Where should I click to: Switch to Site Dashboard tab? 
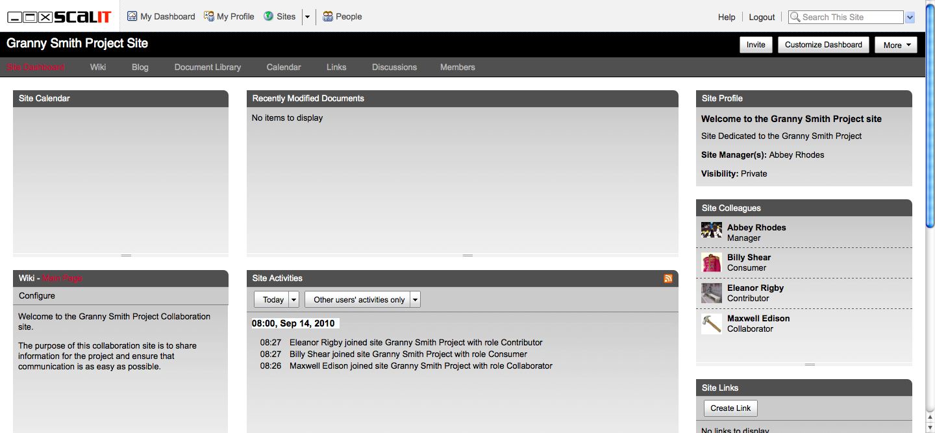(x=36, y=67)
